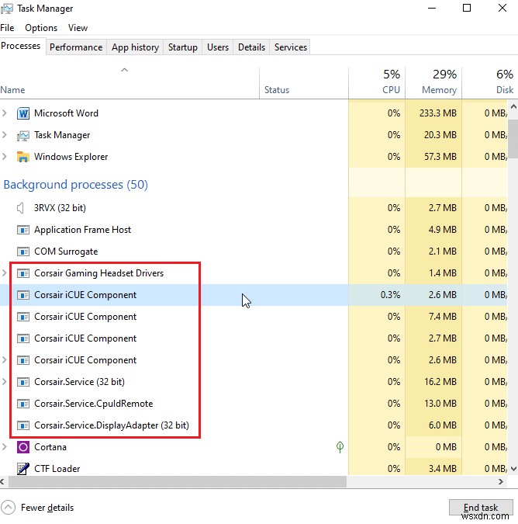This screenshot has width=518, height=524.
Task: Click the 13.0 MB memory value
Action: [x=440, y=404]
